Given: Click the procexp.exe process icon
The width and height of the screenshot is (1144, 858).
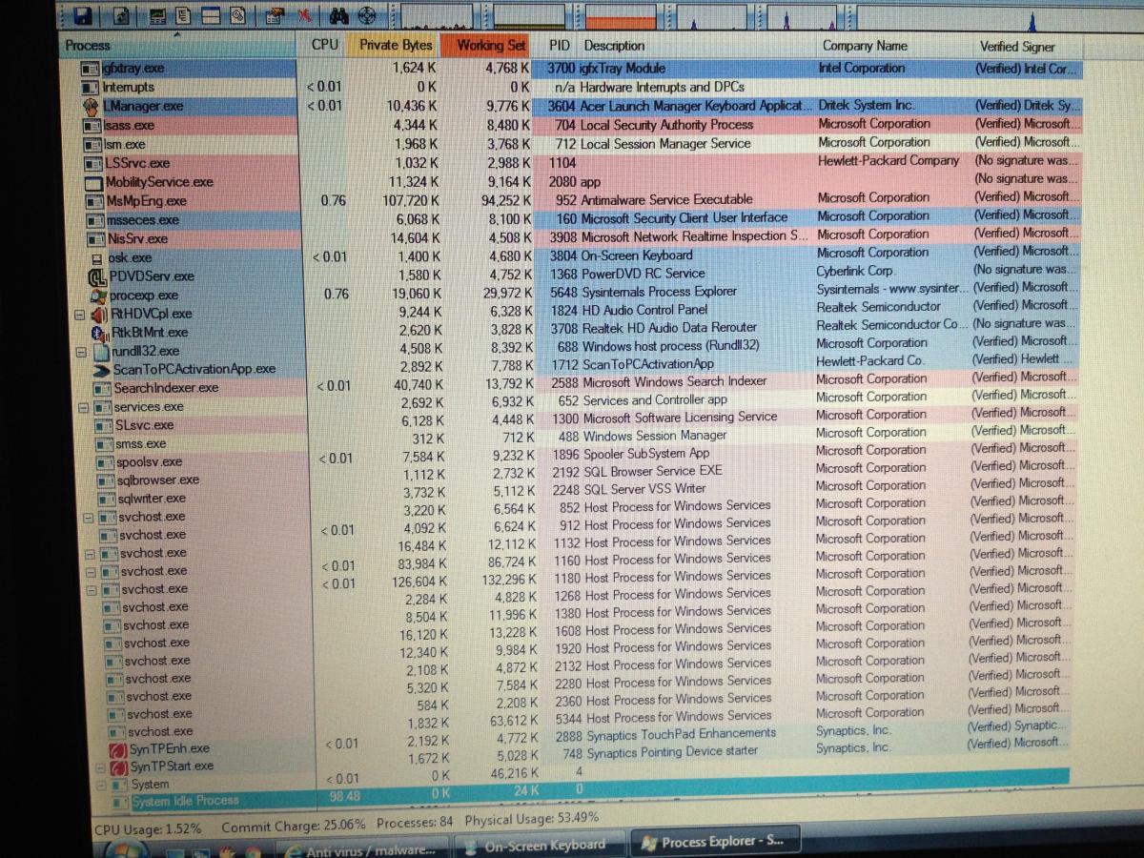Looking at the screenshot, I should point(98,296).
